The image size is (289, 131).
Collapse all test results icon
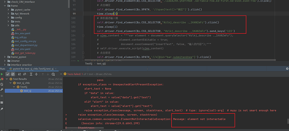click(36, 74)
